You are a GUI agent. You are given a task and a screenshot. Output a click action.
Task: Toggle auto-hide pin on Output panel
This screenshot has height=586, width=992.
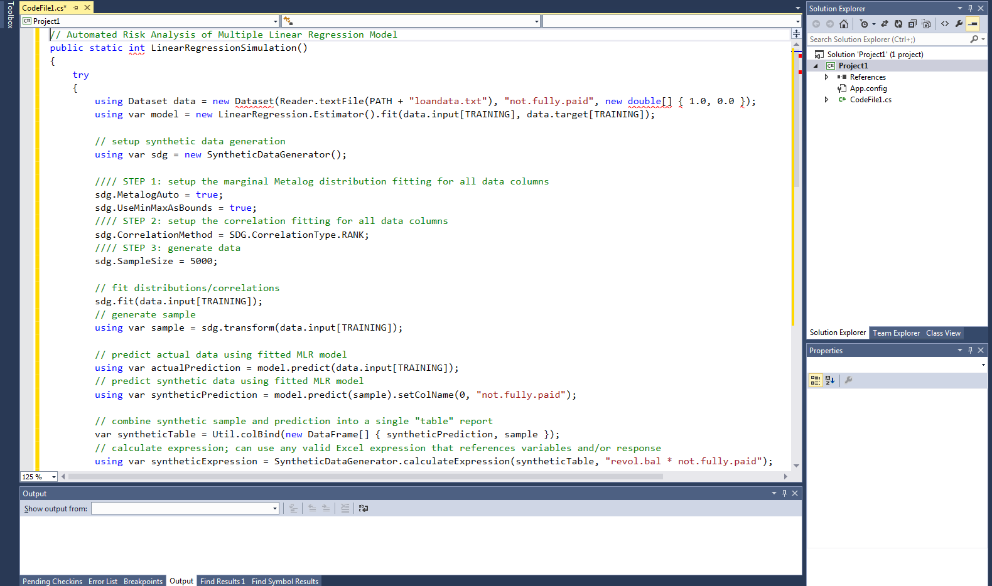coord(784,493)
